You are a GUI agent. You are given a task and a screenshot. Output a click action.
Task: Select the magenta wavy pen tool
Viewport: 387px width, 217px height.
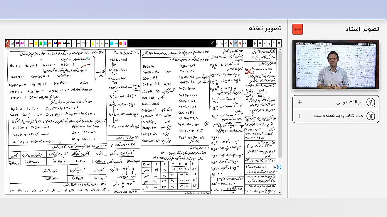(x=22, y=43)
